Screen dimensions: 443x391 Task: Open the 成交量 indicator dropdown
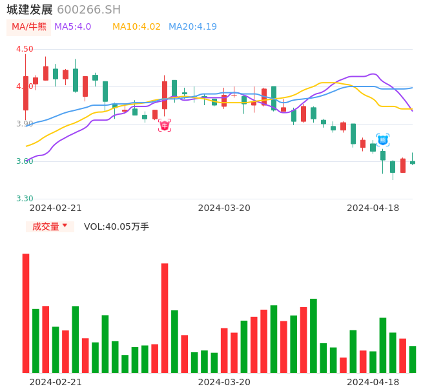pyautogui.click(x=50, y=226)
